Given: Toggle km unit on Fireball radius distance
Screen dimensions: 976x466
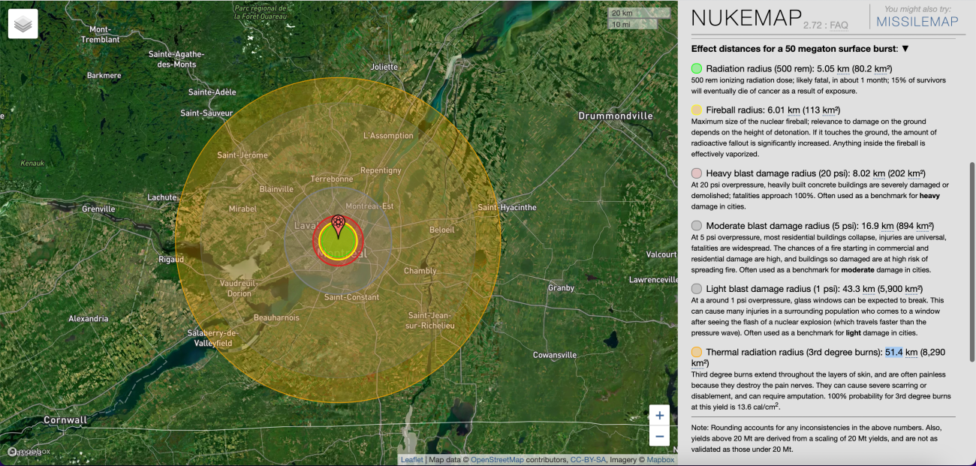Looking at the screenshot, I should pyautogui.click(x=806, y=110).
